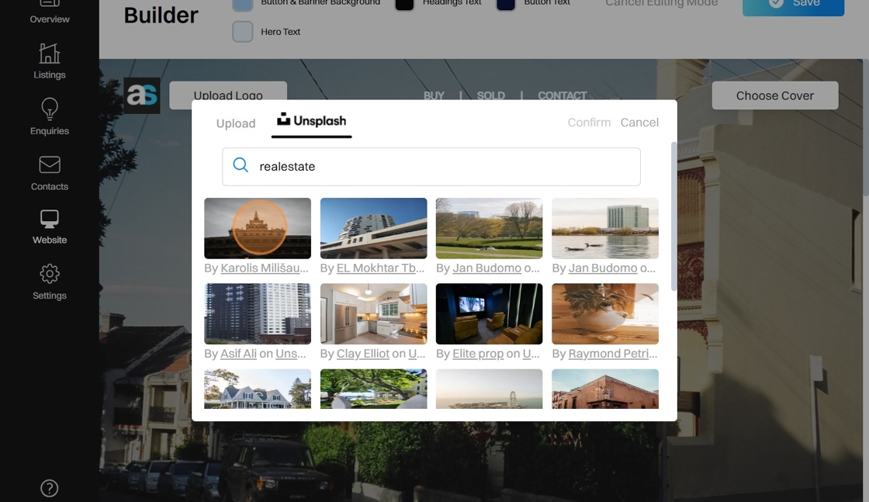This screenshot has height=502, width=869.
Task: Click the CONTACT navigation item
Action: (x=562, y=95)
